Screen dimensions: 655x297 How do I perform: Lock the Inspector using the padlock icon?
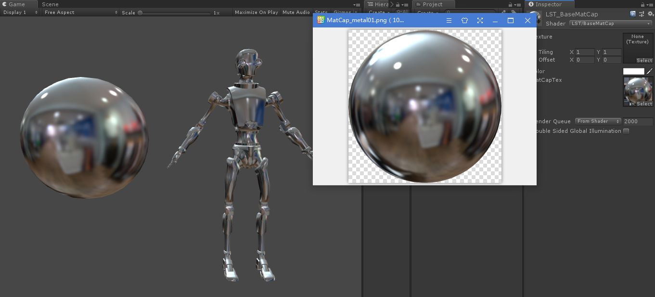[643, 4]
